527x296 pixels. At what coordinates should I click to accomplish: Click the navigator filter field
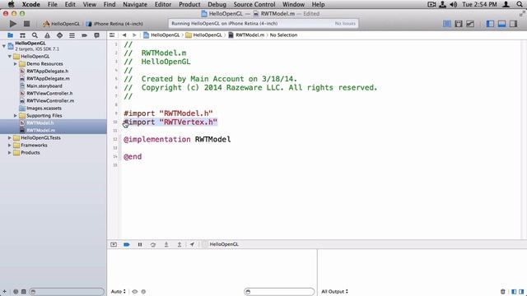(67, 291)
